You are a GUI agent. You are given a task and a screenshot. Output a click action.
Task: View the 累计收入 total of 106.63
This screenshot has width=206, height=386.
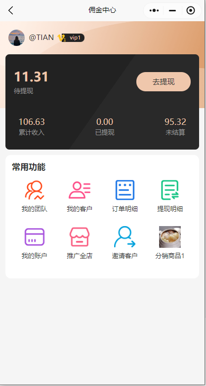pos(32,122)
